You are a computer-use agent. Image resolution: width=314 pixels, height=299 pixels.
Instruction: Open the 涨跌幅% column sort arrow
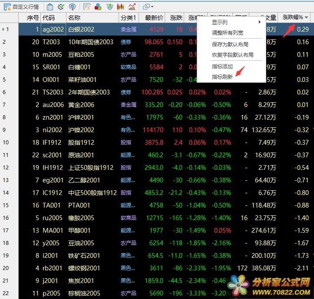(306, 18)
